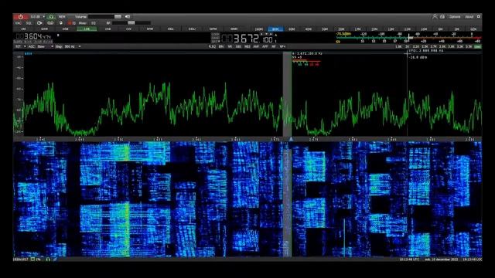
Task: Open the RIT dropdown
Action: 21,46
